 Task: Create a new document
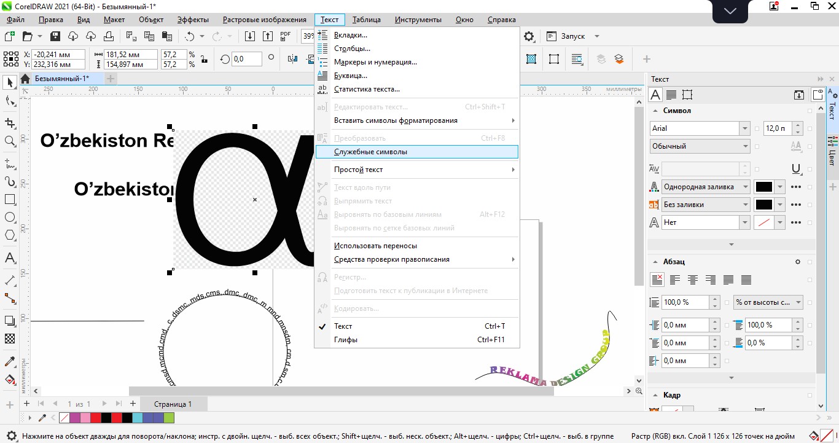click(x=9, y=36)
